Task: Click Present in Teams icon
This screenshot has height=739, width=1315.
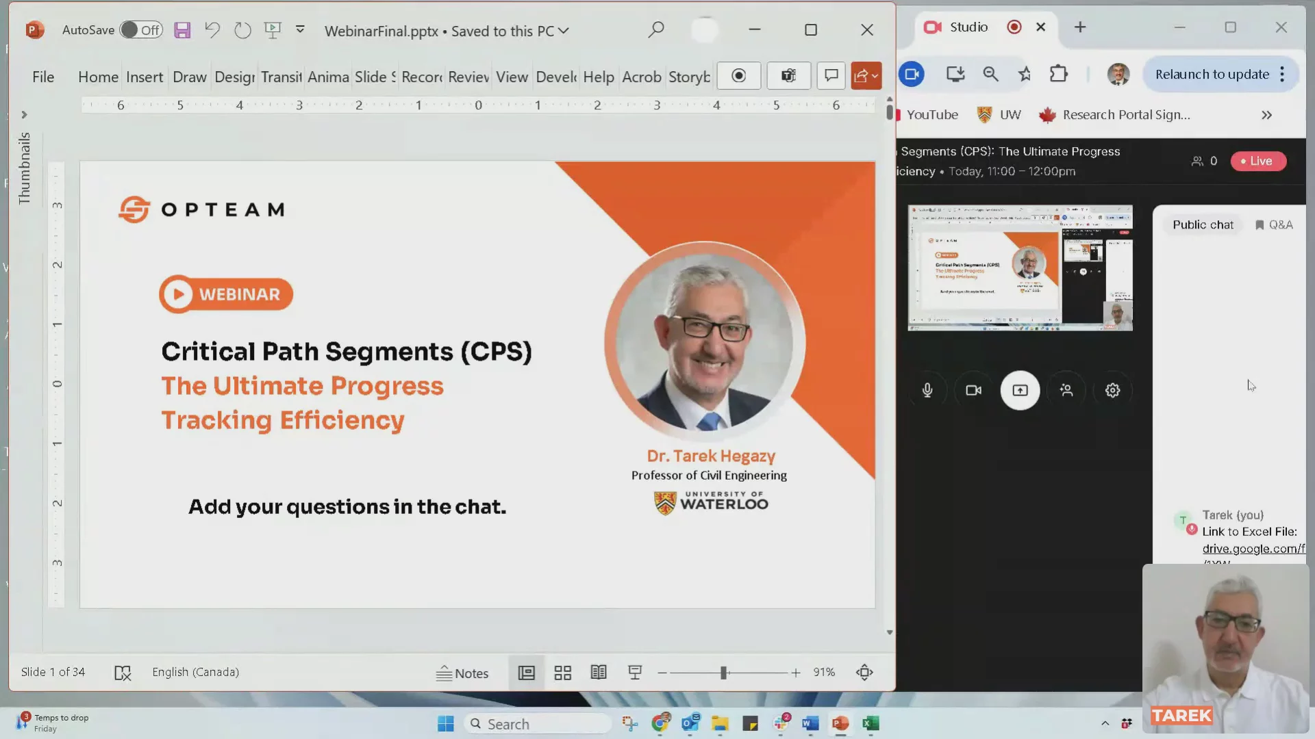Action: click(x=789, y=76)
